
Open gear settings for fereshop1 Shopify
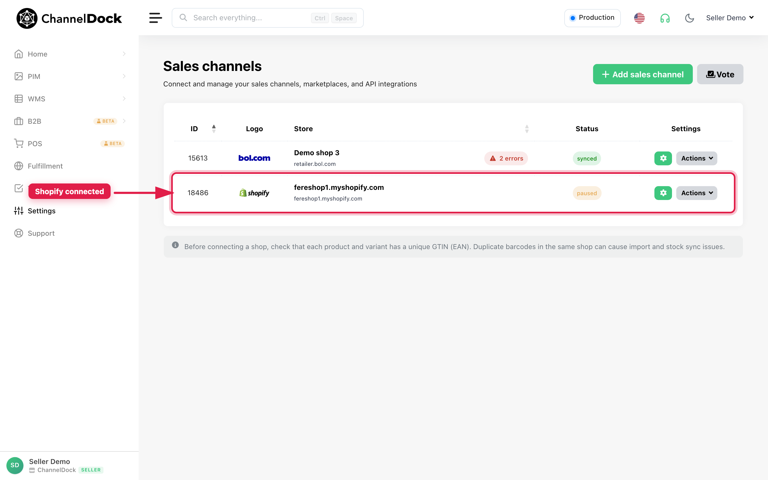pyautogui.click(x=663, y=193)
